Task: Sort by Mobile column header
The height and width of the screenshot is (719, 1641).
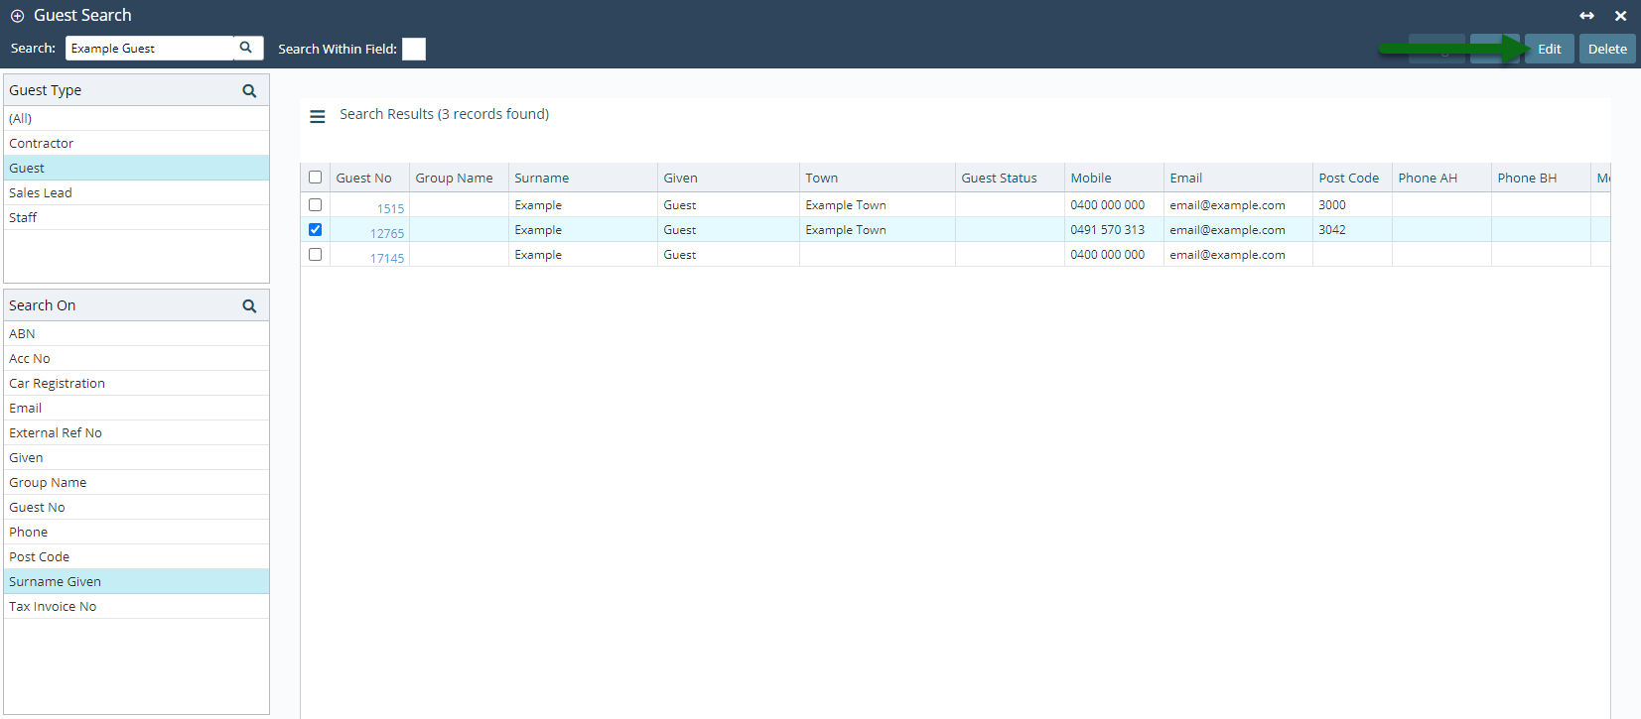Action: click(1114, 178)
